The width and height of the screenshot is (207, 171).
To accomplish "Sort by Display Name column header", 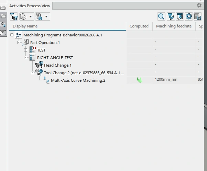I will click(67, 26).
